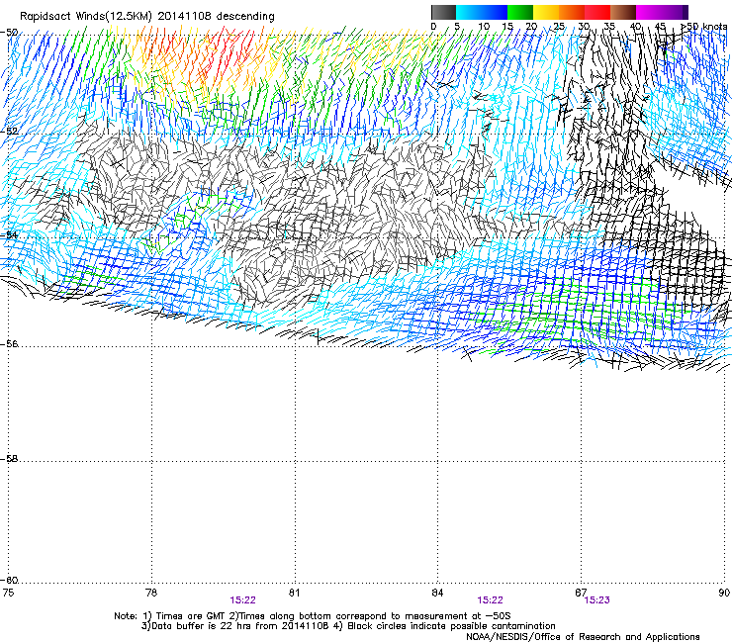
Task: Click the '-54' latitude axis label
Action: 9,234
